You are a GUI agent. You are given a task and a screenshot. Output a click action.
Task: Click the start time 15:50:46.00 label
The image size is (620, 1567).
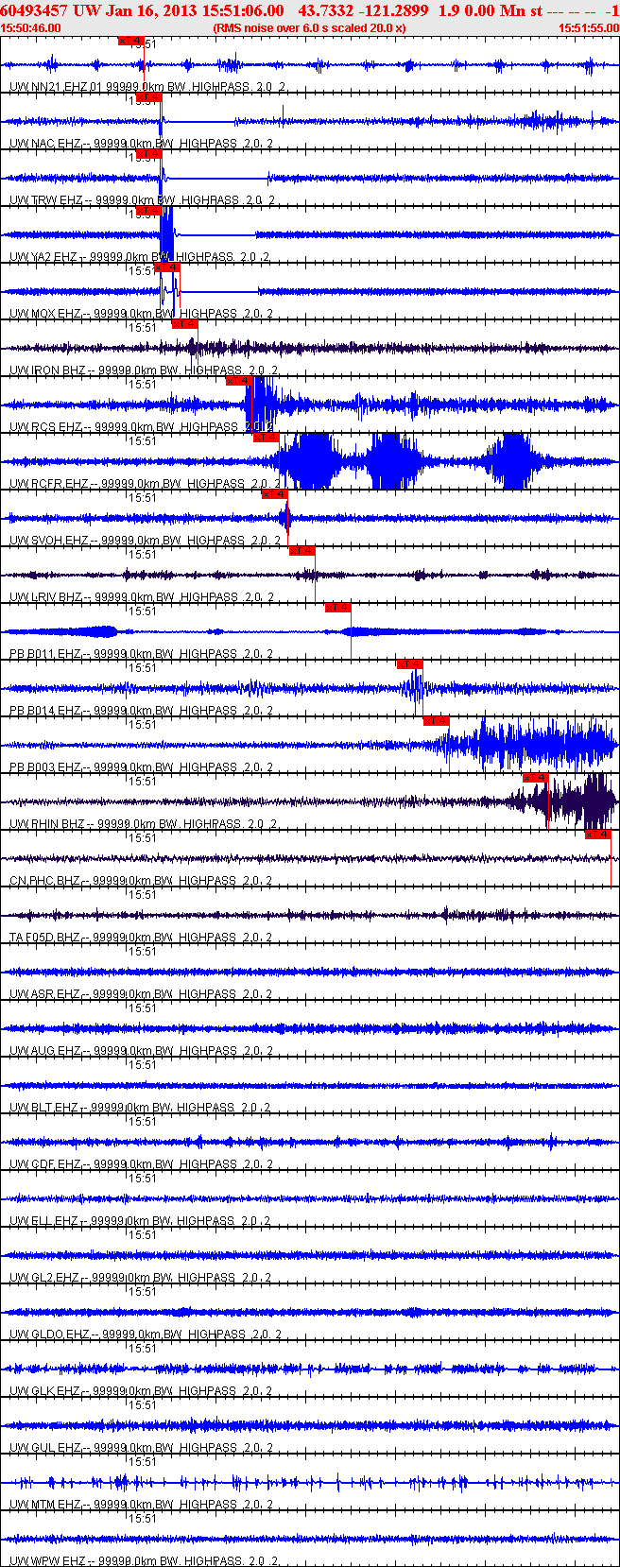click(x=31, y=28)
